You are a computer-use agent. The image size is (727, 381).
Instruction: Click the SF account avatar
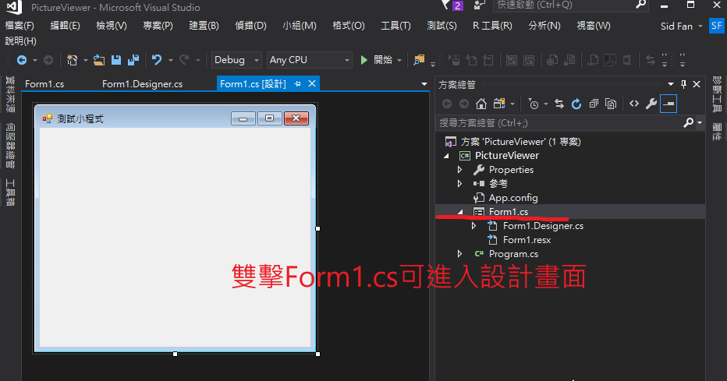(x=717, y=26)
